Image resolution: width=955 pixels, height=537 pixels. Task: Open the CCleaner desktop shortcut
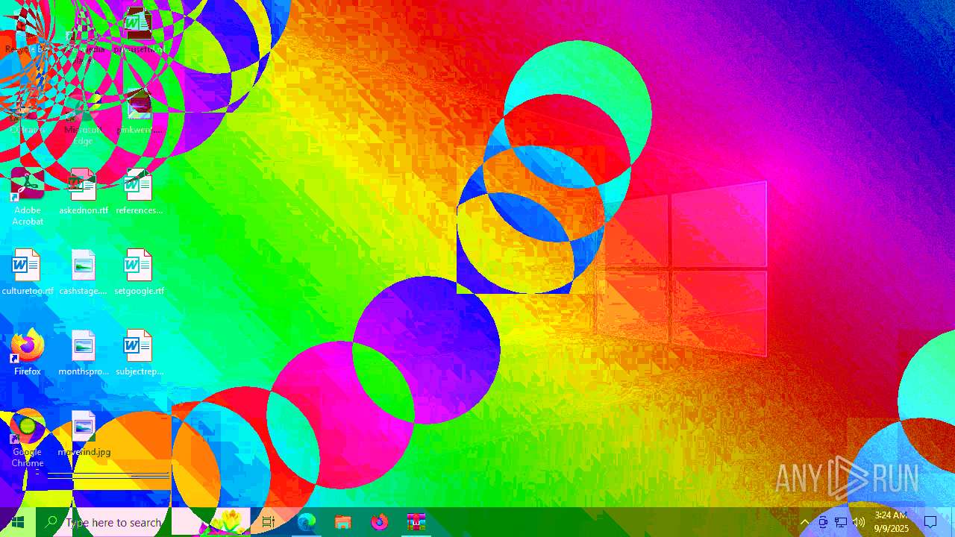point(28,110)
